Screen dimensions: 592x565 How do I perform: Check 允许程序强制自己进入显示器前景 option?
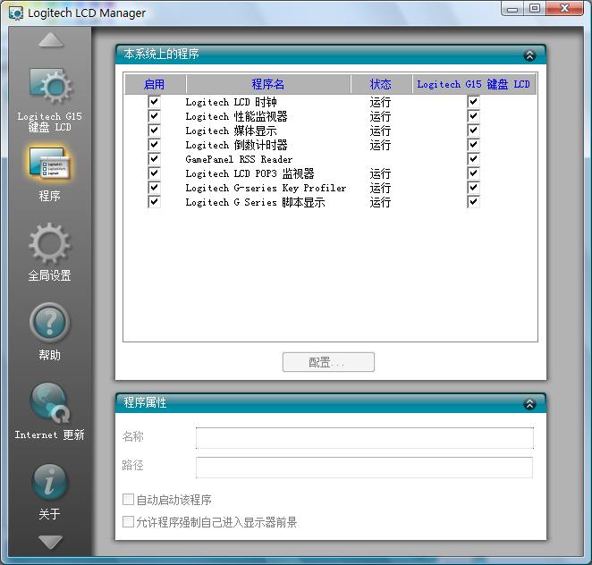pyautogui.click(x=129, y=522)
